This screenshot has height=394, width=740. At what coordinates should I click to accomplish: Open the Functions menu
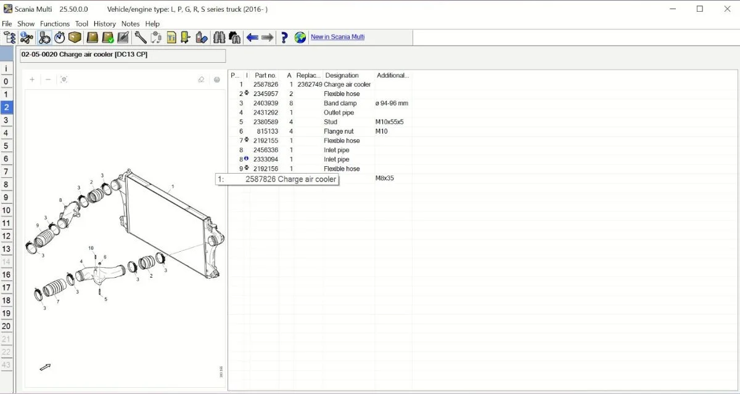pos(55,23)
